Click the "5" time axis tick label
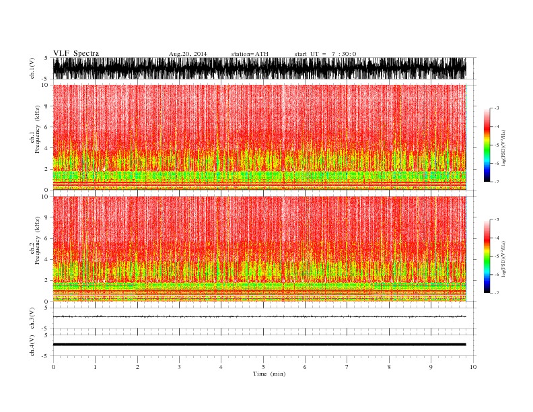Screen dimensions: 533x412 [x=263, y=367]
